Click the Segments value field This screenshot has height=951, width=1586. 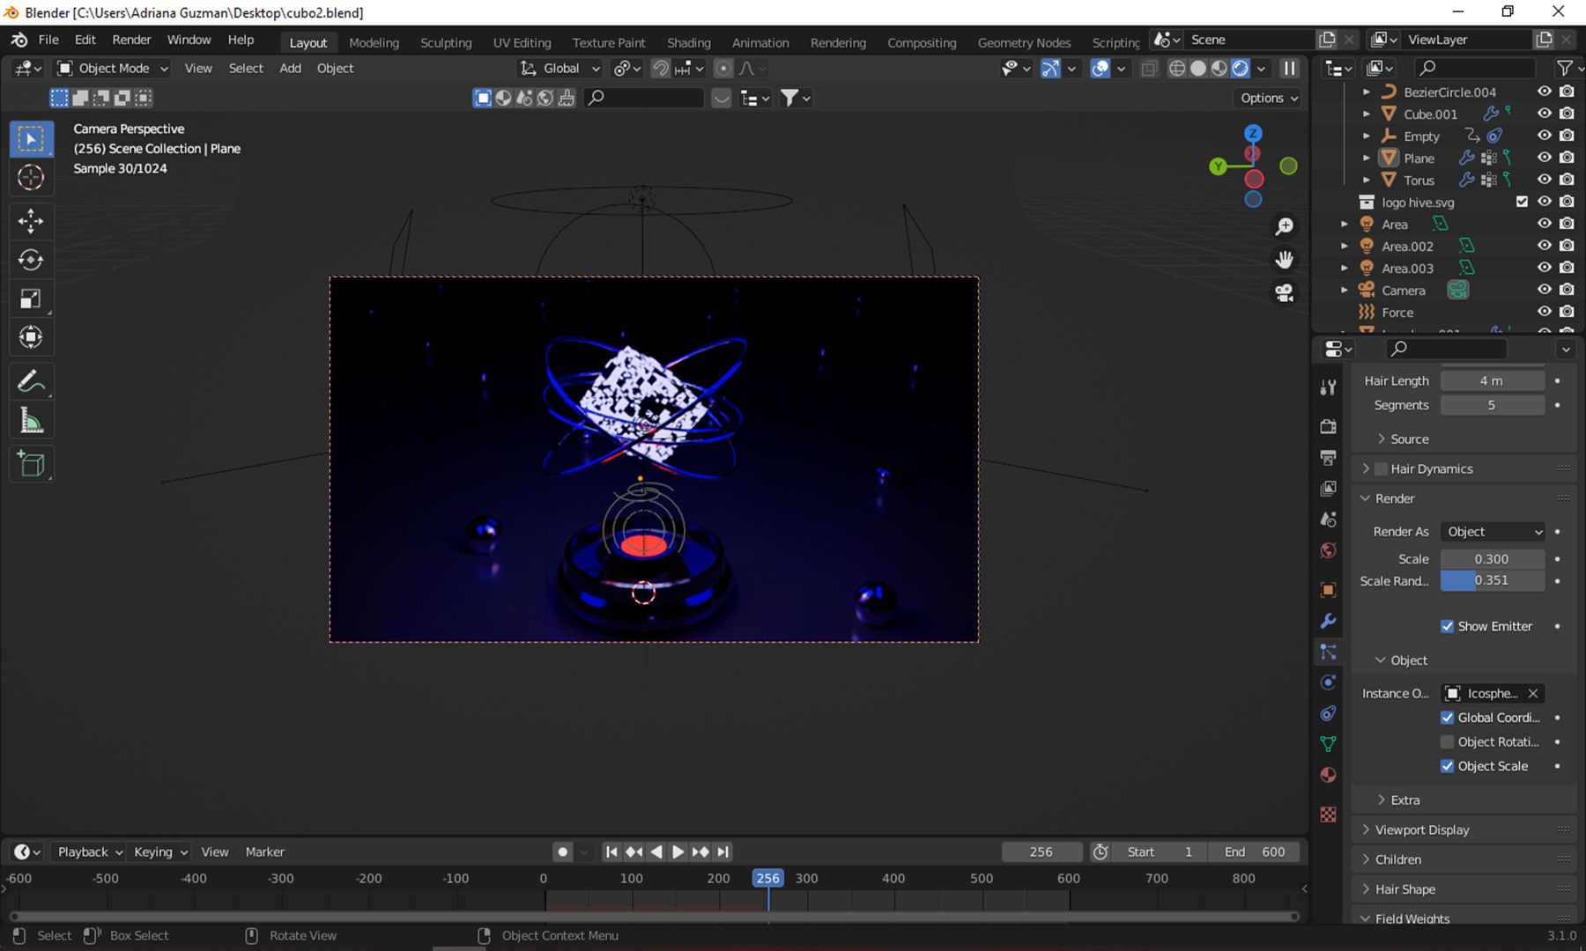click(x=1492, y=405)
